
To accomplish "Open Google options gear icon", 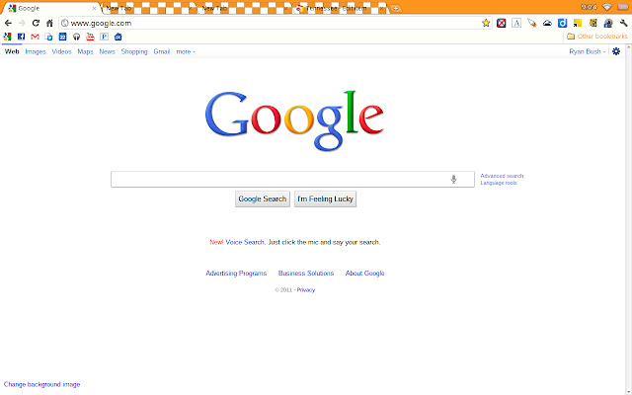I will (x=616, y=51).
